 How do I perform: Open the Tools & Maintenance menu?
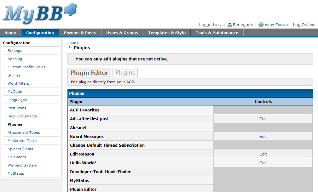click(x=217, y=33)
